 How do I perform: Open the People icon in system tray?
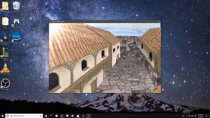tap(183, 116)
